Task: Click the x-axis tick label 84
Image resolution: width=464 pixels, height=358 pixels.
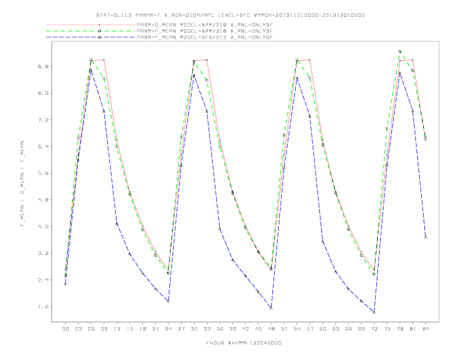Action: click(x=426, y=329)
